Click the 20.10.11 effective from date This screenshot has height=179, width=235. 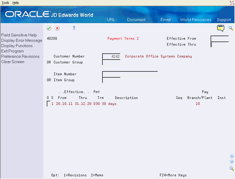[x=64, y=104]
